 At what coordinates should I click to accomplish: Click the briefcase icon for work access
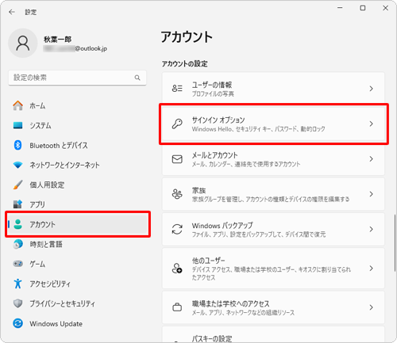(x=177, y=307)
